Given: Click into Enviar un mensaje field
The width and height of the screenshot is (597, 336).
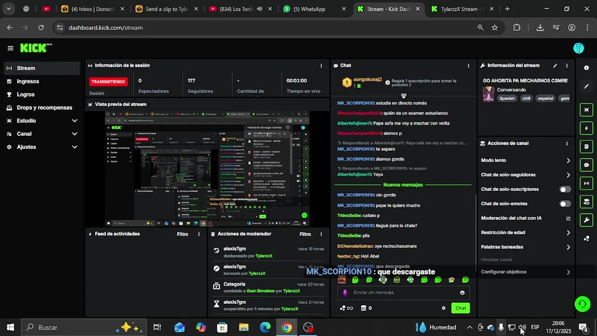Looking at the screenshot, I should coord(403,293).
